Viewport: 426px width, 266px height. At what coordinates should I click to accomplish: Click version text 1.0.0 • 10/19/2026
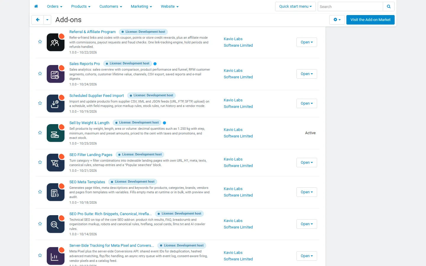[83, 112]
